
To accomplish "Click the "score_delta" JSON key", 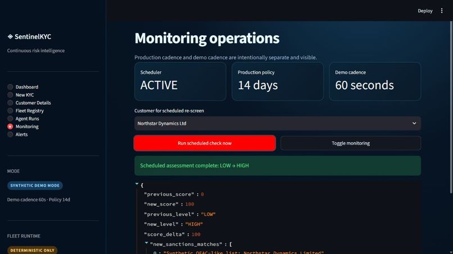I will click(x=164, y=234).
